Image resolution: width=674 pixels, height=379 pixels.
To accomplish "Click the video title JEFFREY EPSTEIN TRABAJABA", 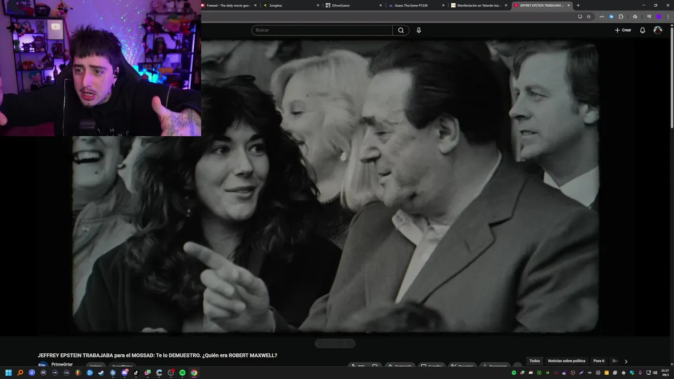I will click(157, 355).
